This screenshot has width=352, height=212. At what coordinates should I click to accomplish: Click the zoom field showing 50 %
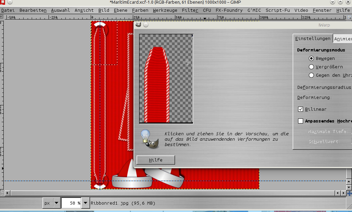tap(71, 203)
